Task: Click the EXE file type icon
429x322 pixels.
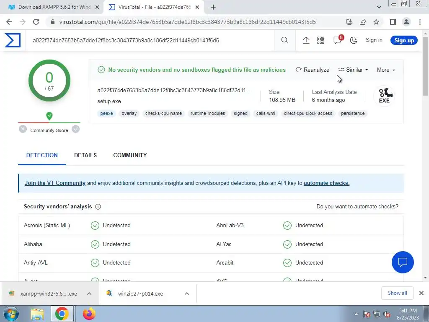Action: [x=385, y=96]
